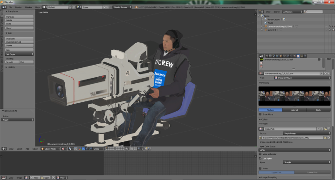Hide camerarmansitting_0_0.001 with eye icon
Viewport: 335px width, 180px height.
327,27
